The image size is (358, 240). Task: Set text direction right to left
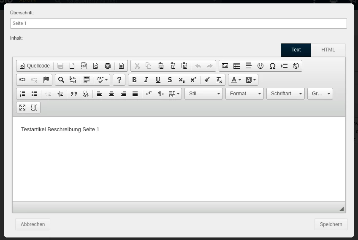click(161, 94)
